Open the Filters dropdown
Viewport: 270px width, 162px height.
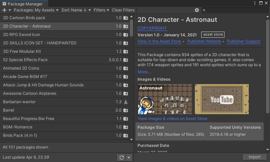[101, 10]
